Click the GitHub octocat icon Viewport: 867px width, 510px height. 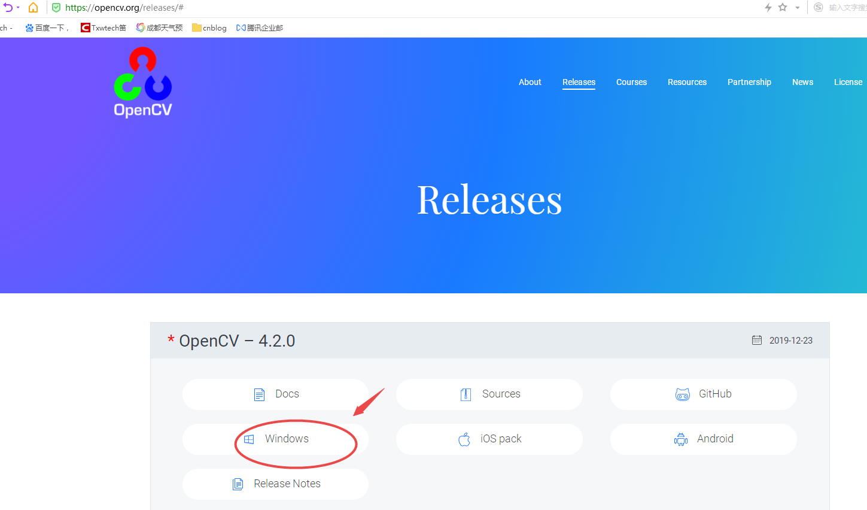[683, 394]
